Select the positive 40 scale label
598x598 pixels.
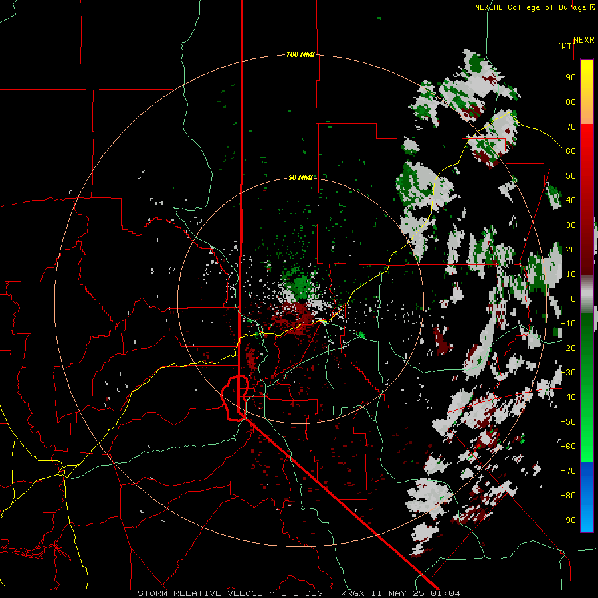coord(571,200)
